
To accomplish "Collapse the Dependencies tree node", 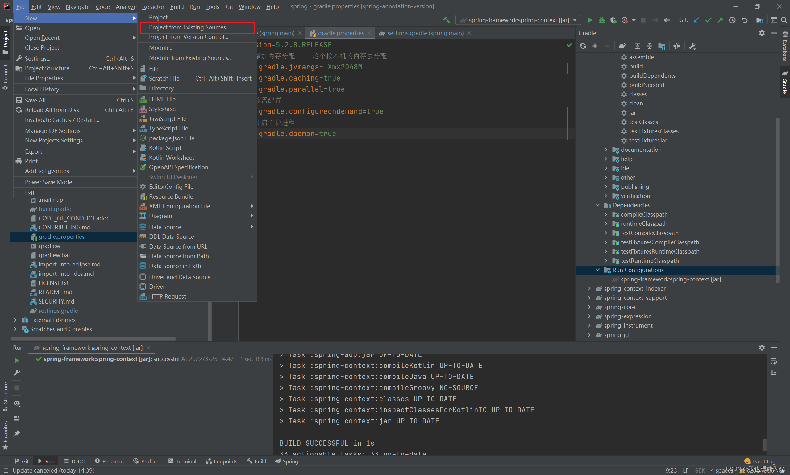I will coord(597,205).
